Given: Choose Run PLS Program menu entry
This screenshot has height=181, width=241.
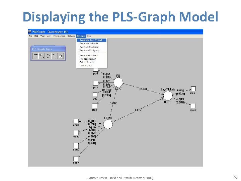Looking at the screenshot, I should [x=92, y=59].
